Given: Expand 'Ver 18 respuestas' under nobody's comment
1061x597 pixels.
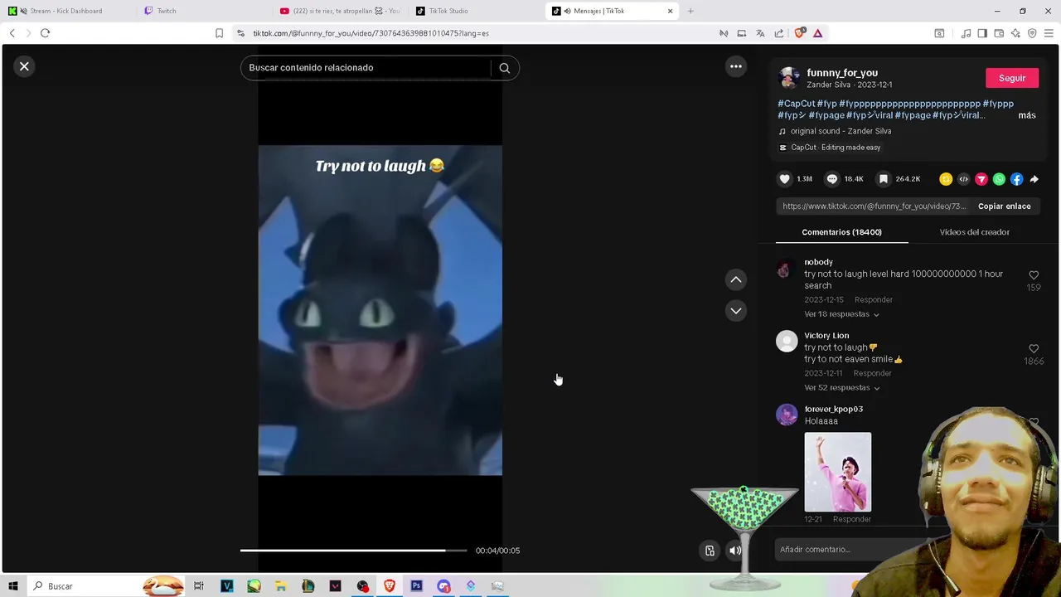Looking at the screenshot, I should (841, 314).
